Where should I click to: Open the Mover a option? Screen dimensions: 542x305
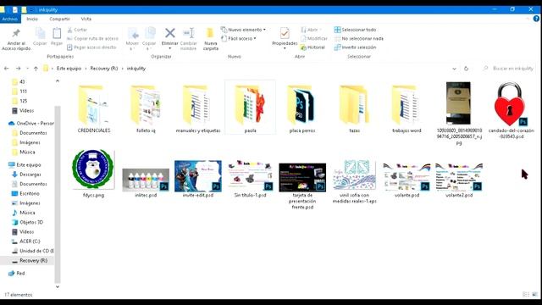point(132,39)
